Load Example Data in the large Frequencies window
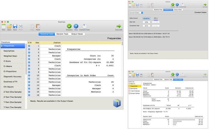This screenshot has width=209, height=130. [85, 26]
